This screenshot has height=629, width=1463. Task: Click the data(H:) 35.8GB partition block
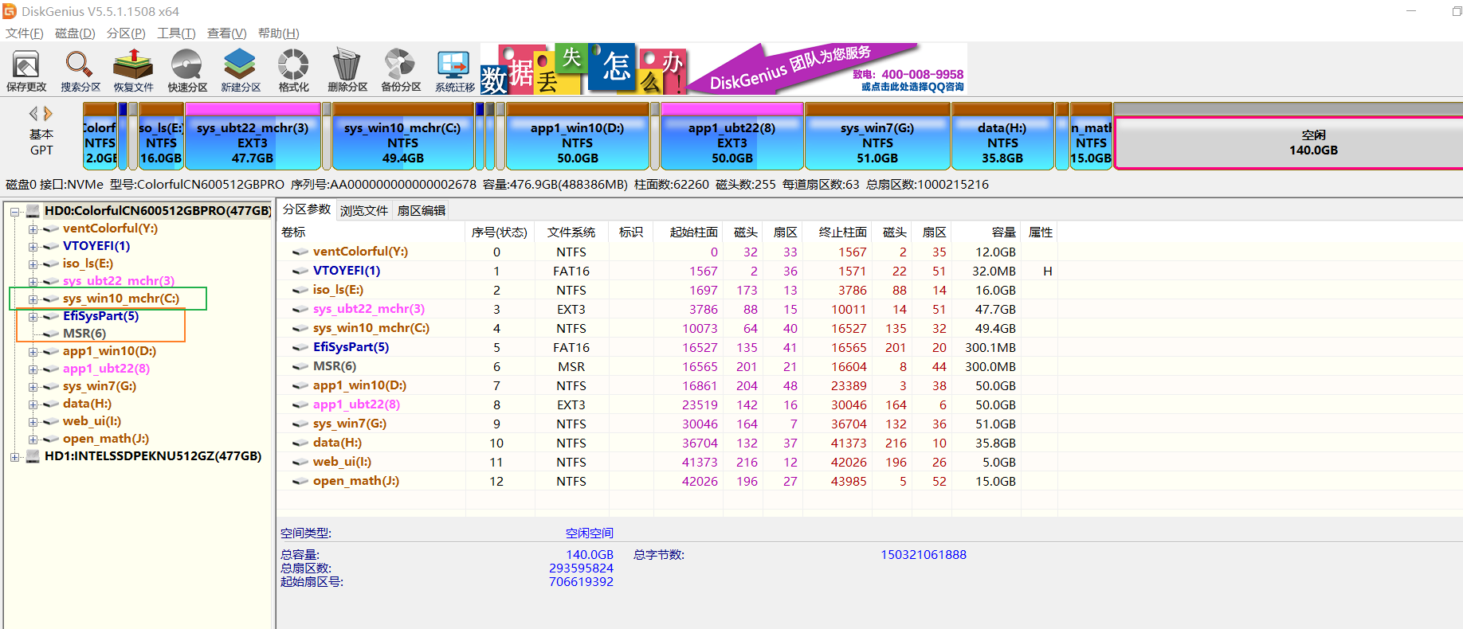click(x=1002, y=136)
